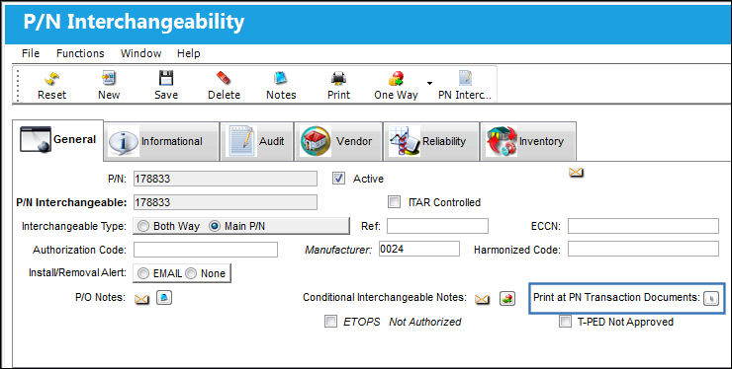Enable the ITAR Controlled checkbox
Viewport: 732px width, 369px height.
tap(395, 202)
